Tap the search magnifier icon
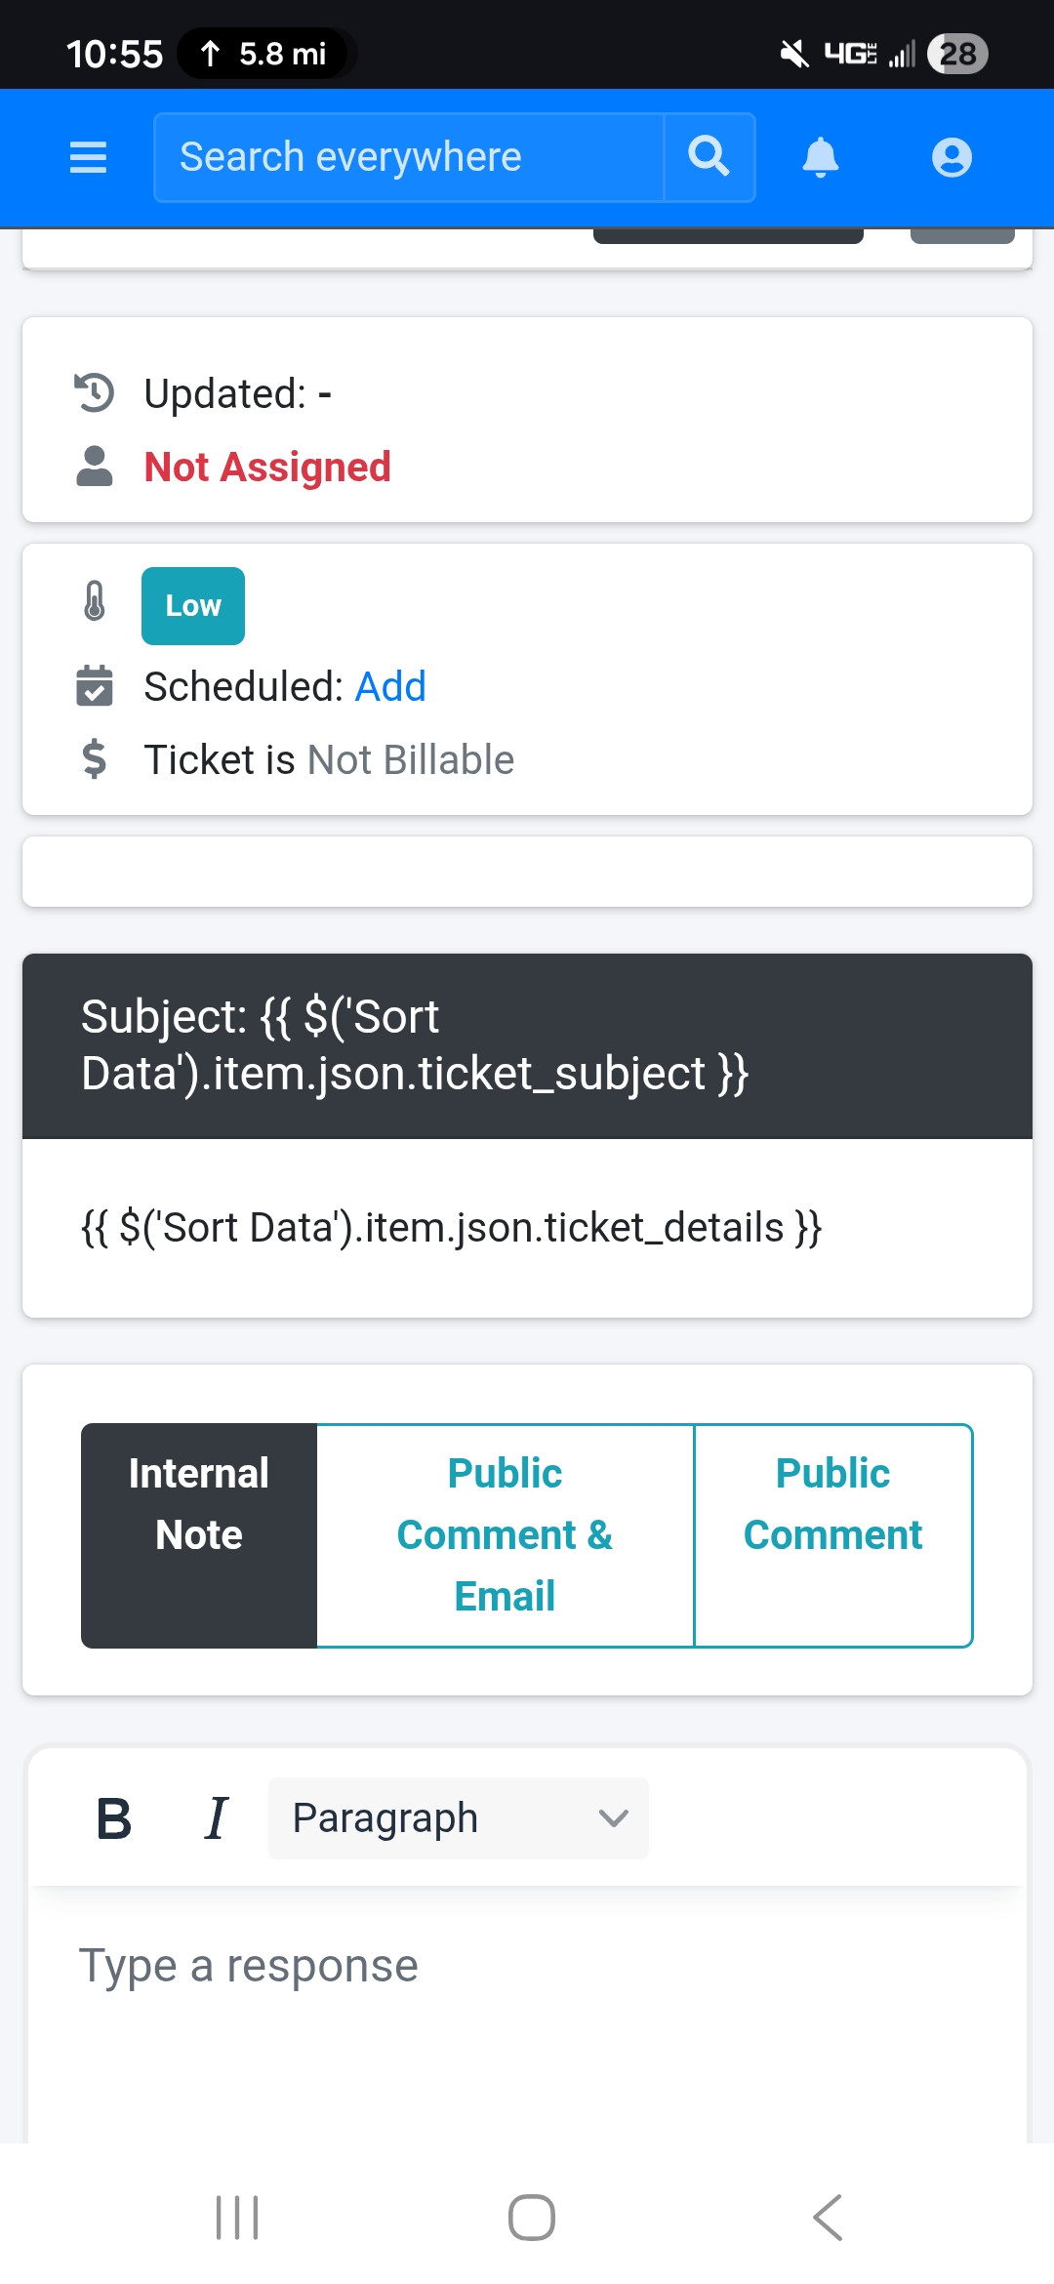Viewport: 1054px width, 2284px height. [x=709, y=157]
